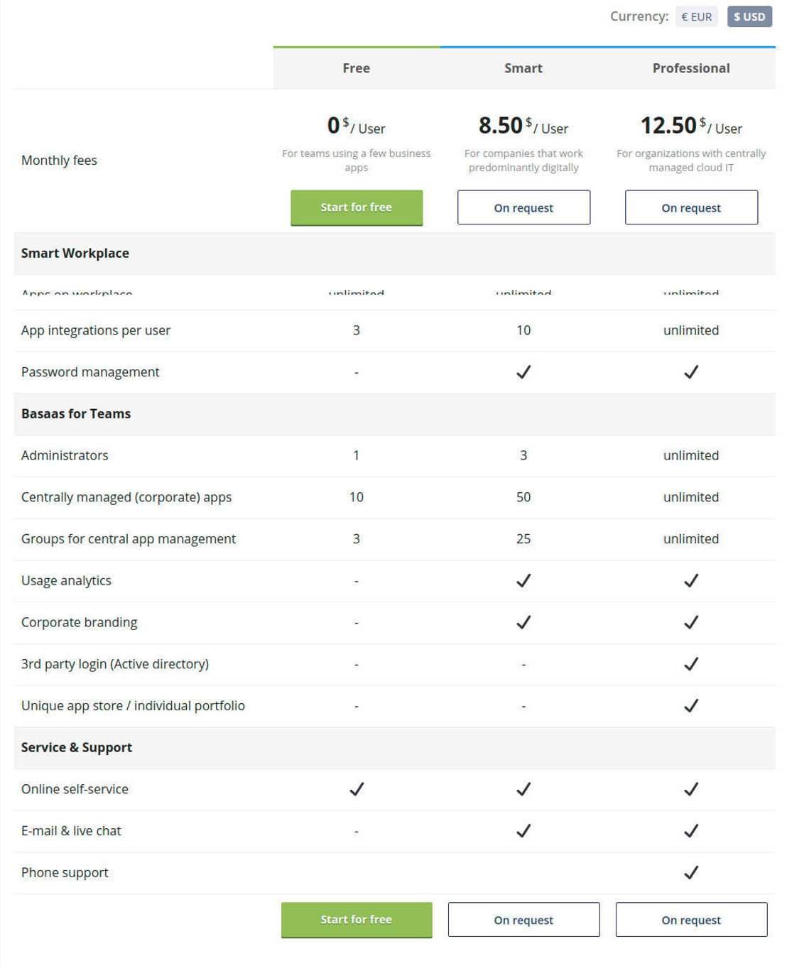Click the 0 $ / User price

point(357,126)
